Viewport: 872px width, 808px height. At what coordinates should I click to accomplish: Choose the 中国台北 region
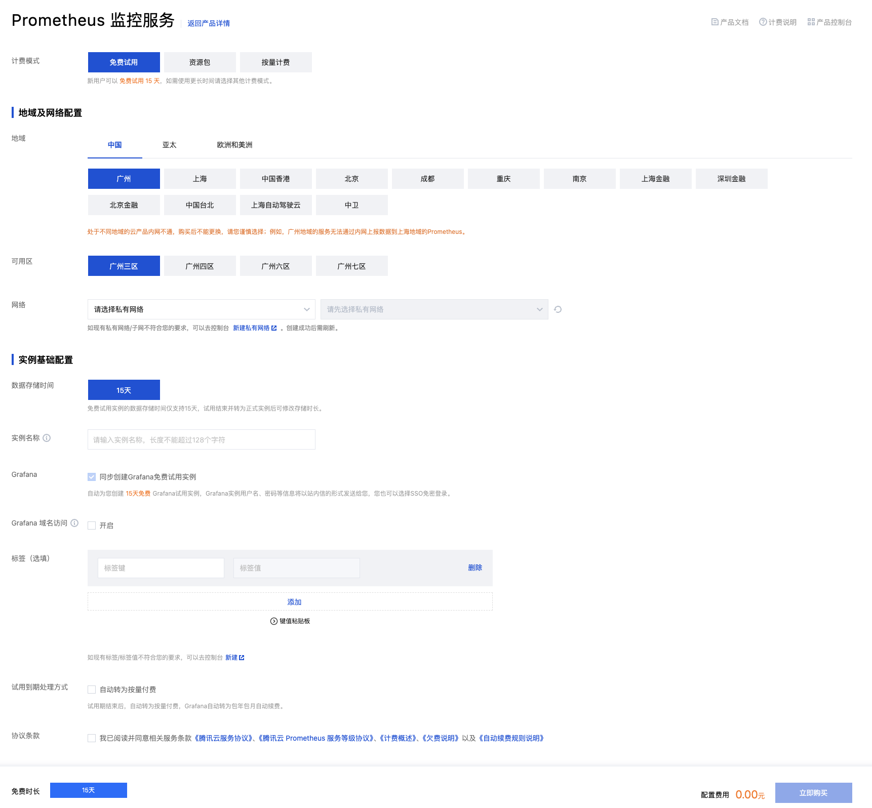200,205
